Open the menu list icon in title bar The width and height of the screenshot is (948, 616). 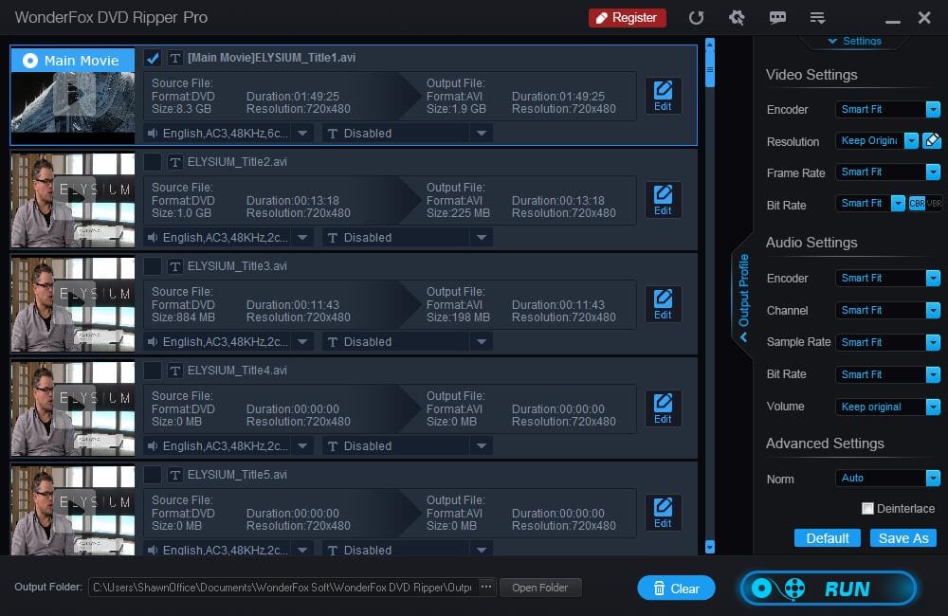point(817,18)
